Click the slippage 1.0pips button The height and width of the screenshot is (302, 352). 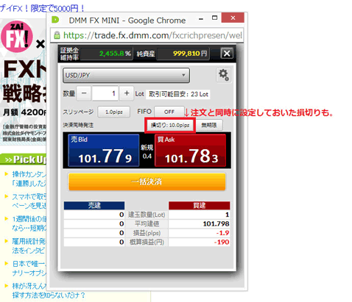click(x=114, y=112)
